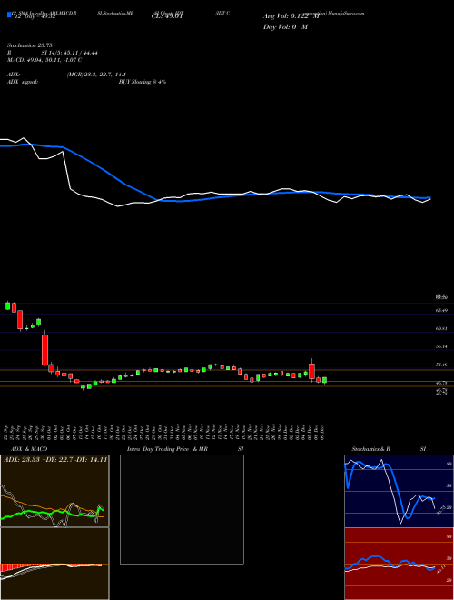This screenshot has width=454, height=600.
Task: Select the 'MACD: 49.04, 50.11, -1.07 C' line
Action: pos(44,60)
